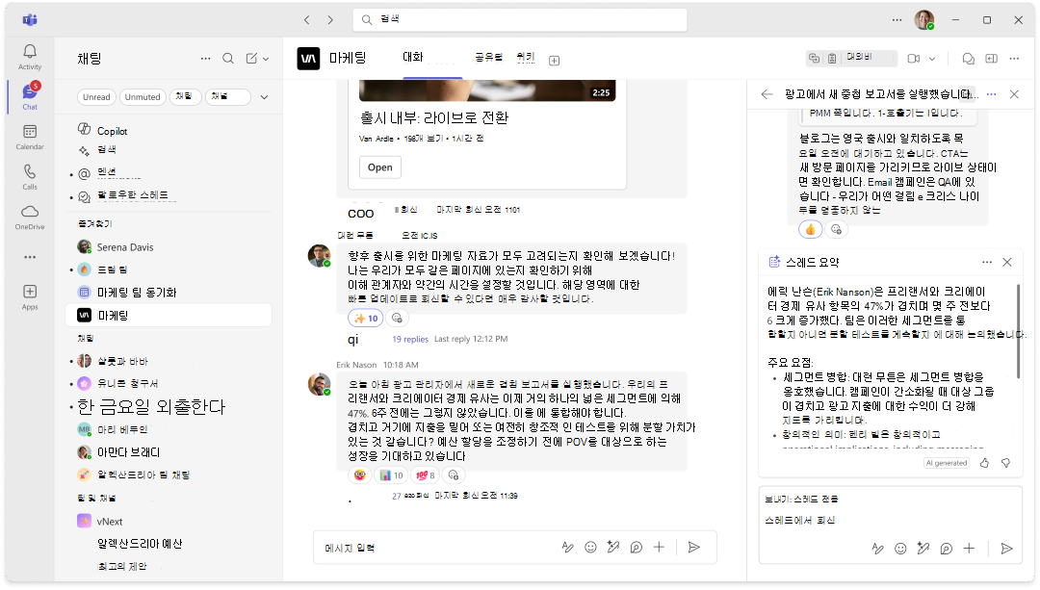Open the vNext team in the chat list
1040x590 pixels.
pyautogui.click(x=169, y=521)
